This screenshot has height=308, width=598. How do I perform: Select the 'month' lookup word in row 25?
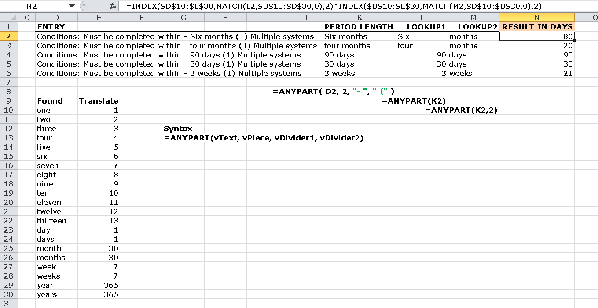[56, 248]
